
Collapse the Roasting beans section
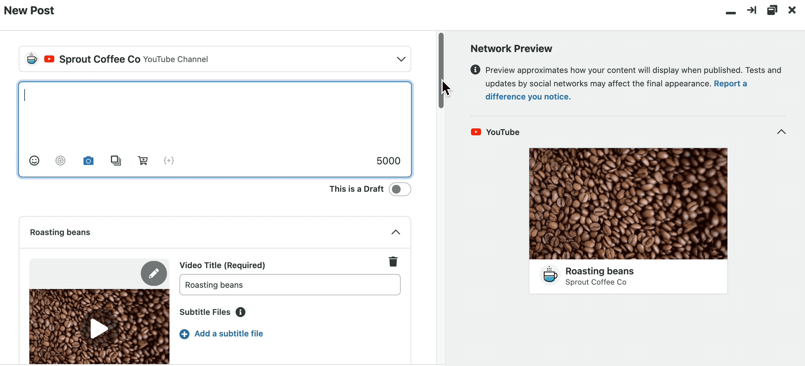click(396, 232)
